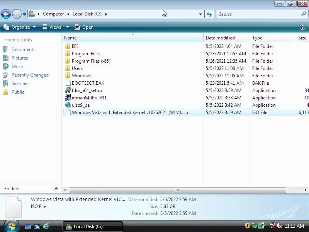Click the ISO File type cell in list

(260, 113)
